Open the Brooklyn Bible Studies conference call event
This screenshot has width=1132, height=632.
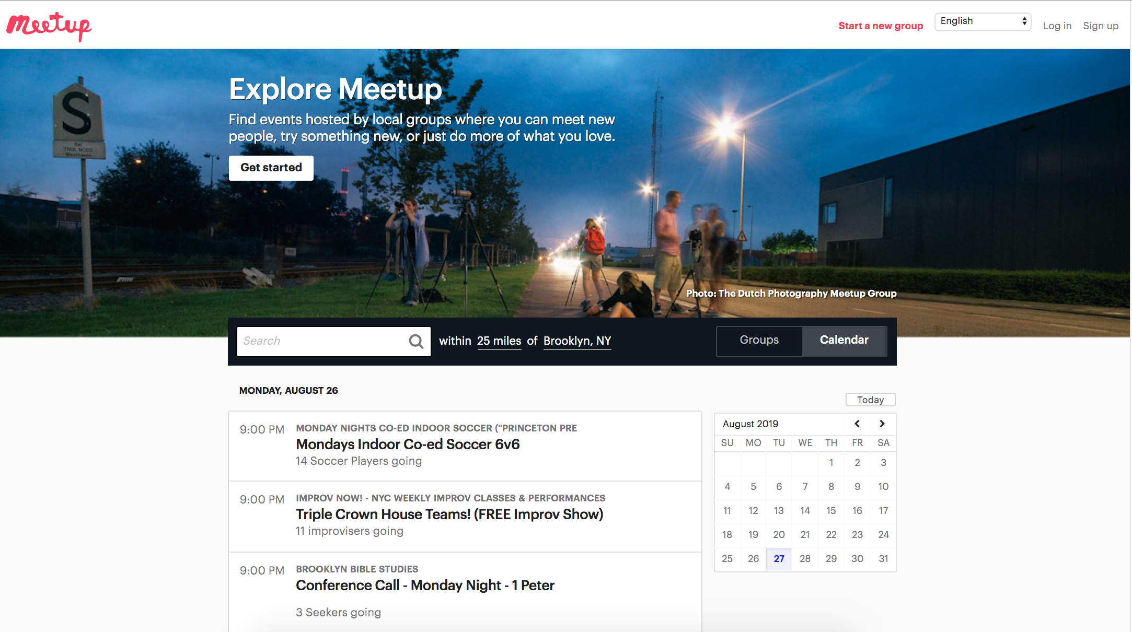(x=425, y=586)
